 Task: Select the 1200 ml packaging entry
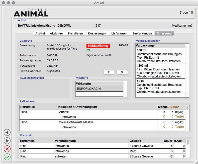tap(160, 71)
